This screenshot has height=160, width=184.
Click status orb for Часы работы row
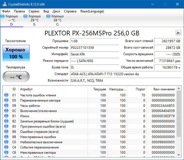6,106
